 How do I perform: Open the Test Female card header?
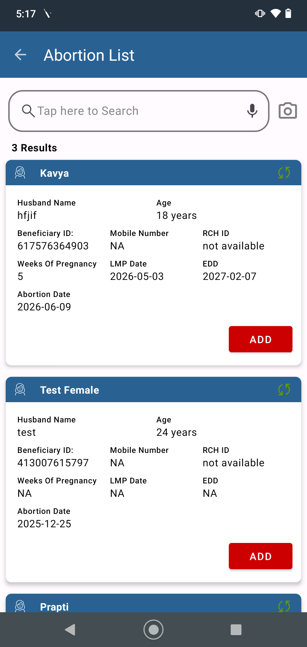click(x=153, y=390)
